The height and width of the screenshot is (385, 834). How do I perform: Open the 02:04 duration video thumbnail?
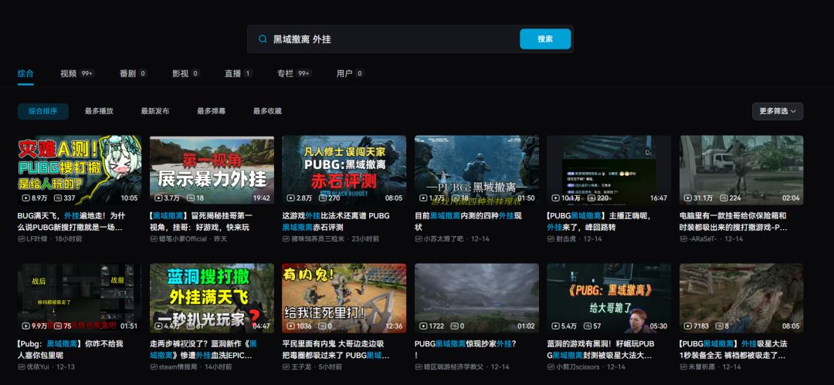741,171
